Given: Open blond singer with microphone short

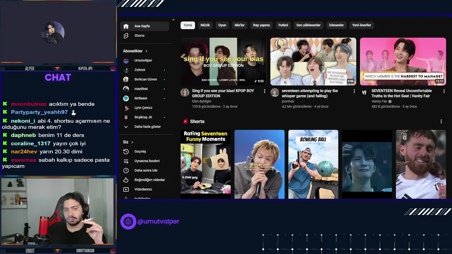Looking at the screenshot, I should click(x=260, y=164).
